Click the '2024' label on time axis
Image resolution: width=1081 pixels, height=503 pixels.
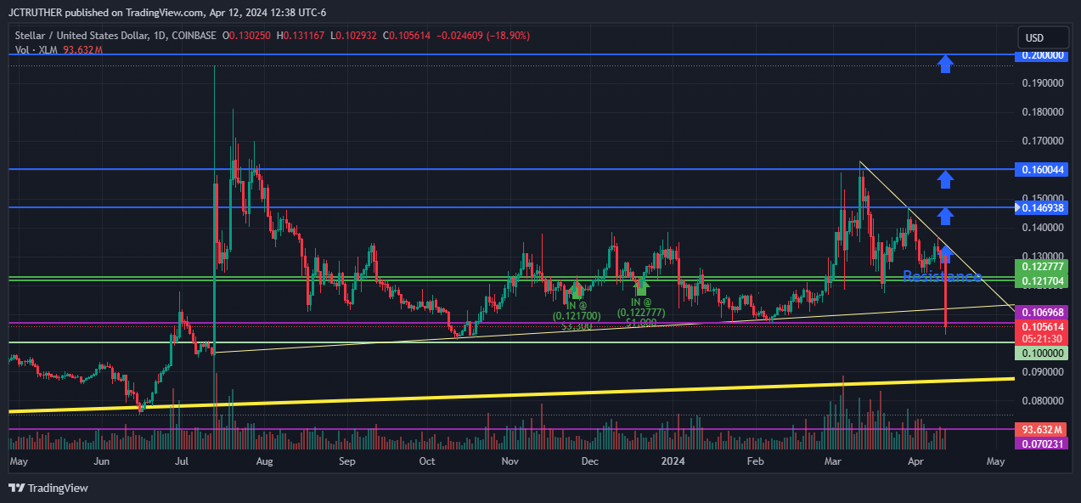point(673,461)
